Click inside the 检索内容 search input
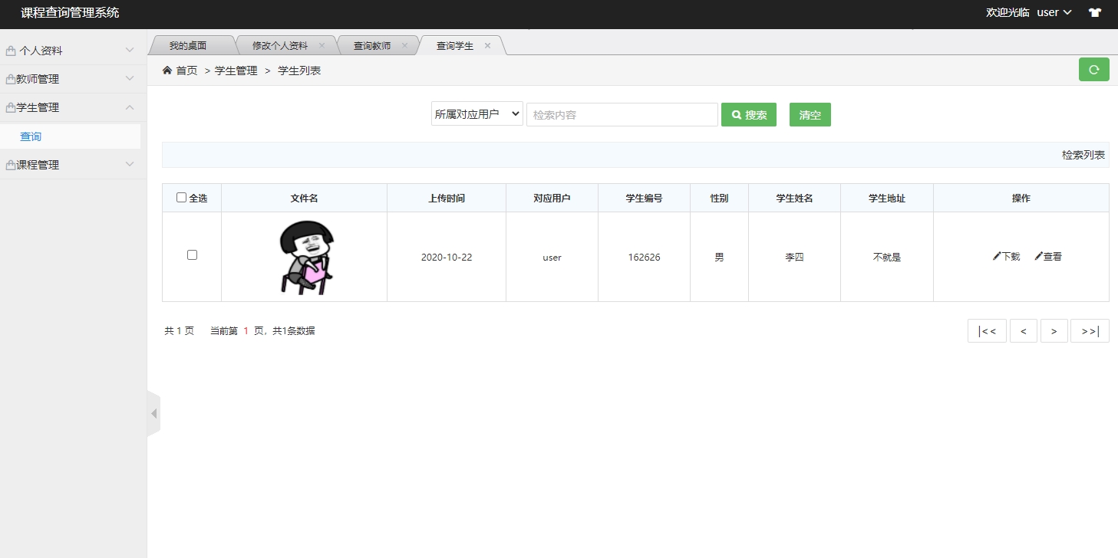The image size is (1118, 558). pyautogui.click(x=622, y=113)
